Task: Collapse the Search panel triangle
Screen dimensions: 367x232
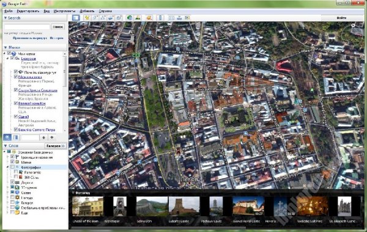Action: pyautogui.click(x=5, y=18)
